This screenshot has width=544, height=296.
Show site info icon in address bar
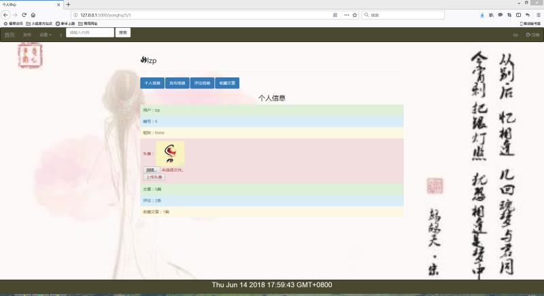(75, 15)
